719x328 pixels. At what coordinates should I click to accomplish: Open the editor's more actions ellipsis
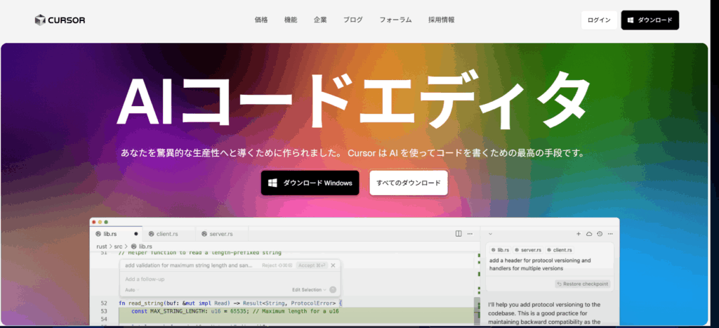coord(470,233)
